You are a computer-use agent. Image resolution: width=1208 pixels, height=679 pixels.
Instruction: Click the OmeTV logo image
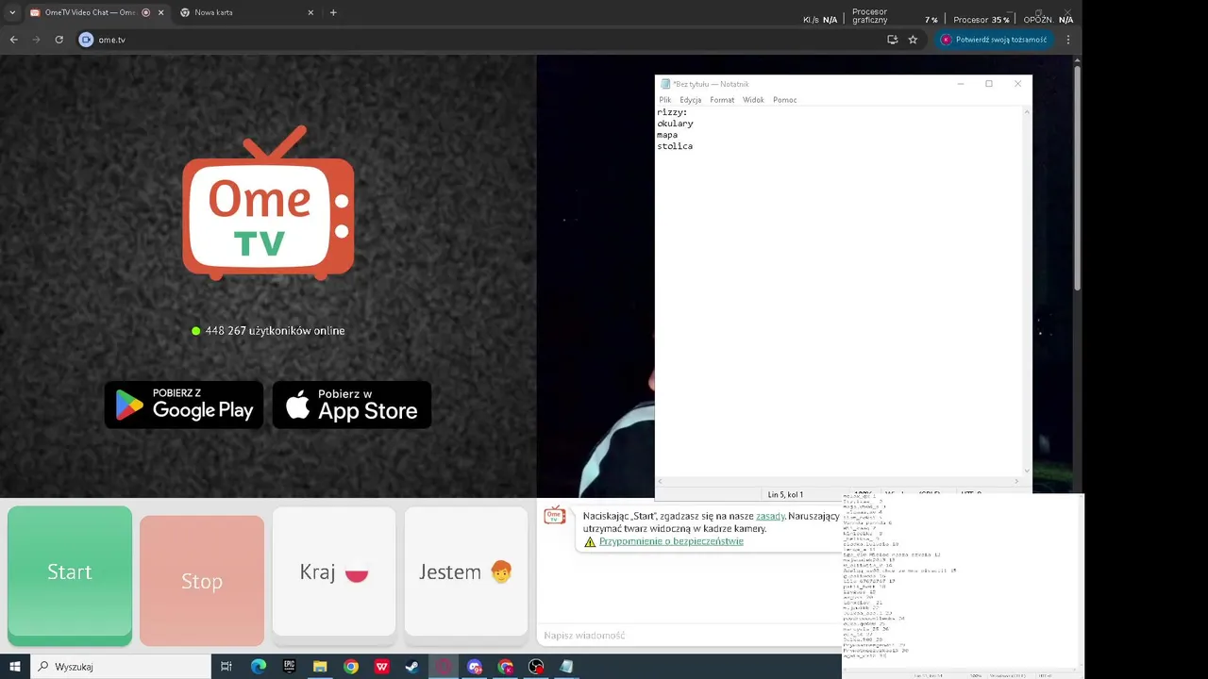pos(268,203)
